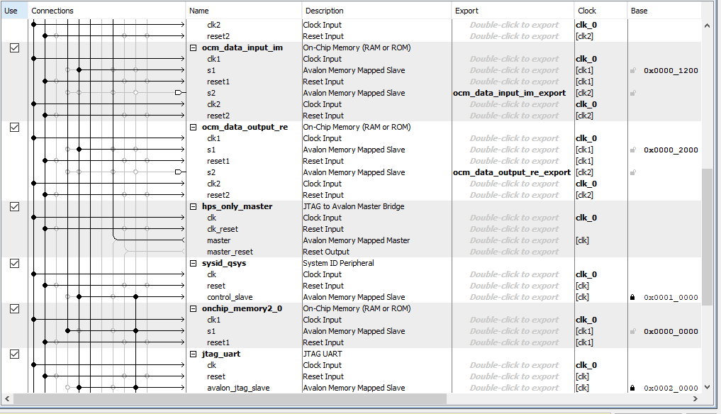The image size is (721, 414).
Task: Click lock icon beside base address 0x0000_1200
Action: (x=632, y=70)
